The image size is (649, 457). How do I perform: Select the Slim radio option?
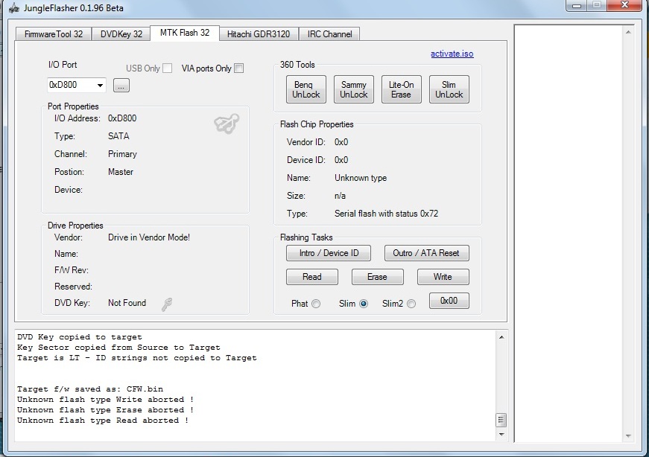(x=364, y=304)
